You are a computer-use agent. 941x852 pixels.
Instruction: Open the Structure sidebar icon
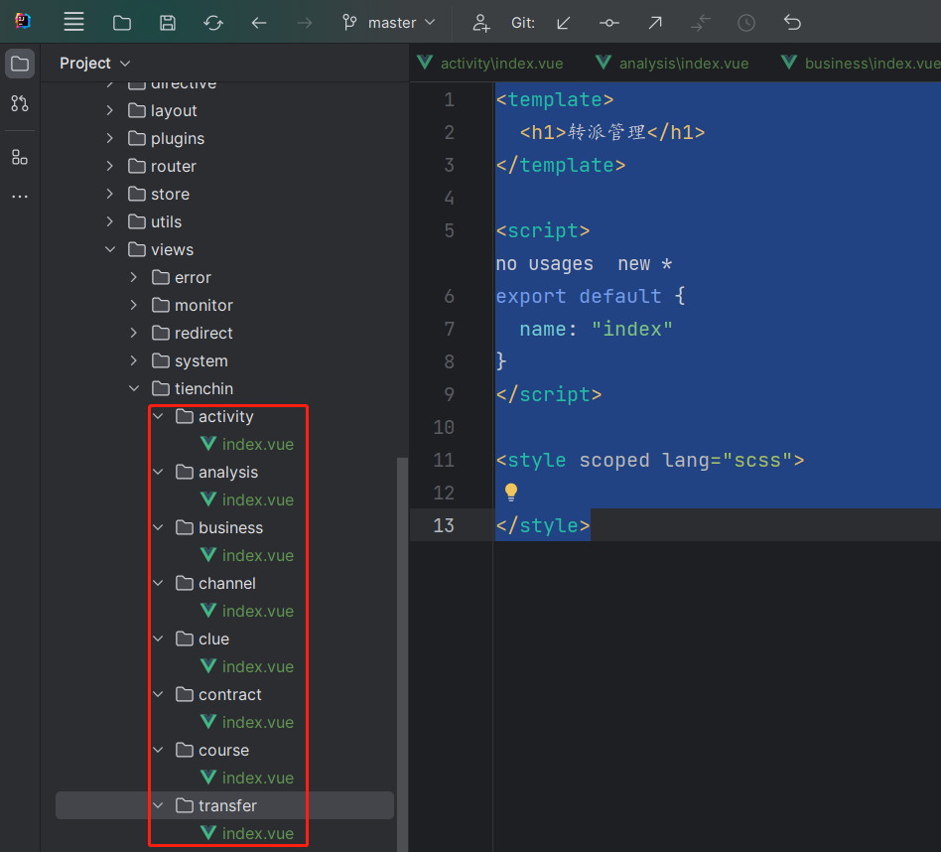click(20, 157)
